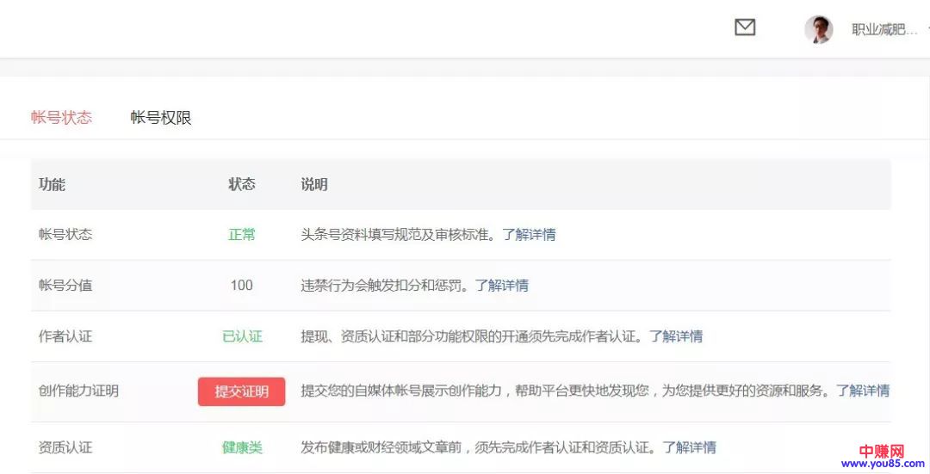Click the account score value 100
Viewport: 930px width, 474px height.
click(x=242, y=286)
